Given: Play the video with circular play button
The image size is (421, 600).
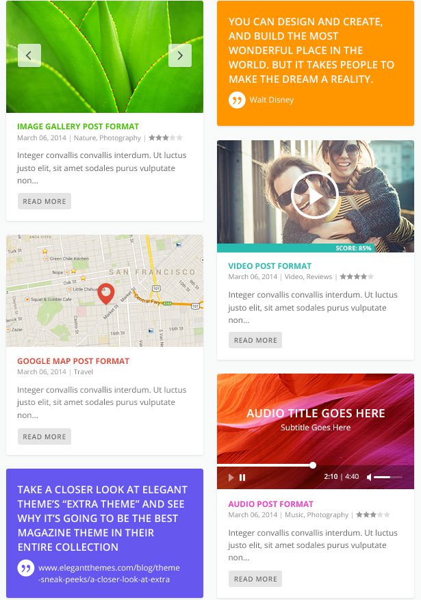Looking at the screenshot, I should pos(315,196).
